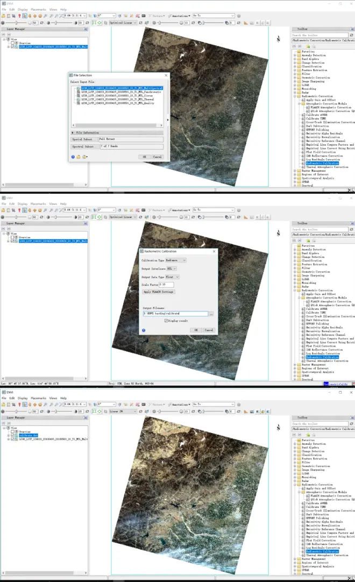This screenshot has height=582, width=355.
Task: Toggle the Overview checkbox in middle screenshot
Action: [12, 237]
